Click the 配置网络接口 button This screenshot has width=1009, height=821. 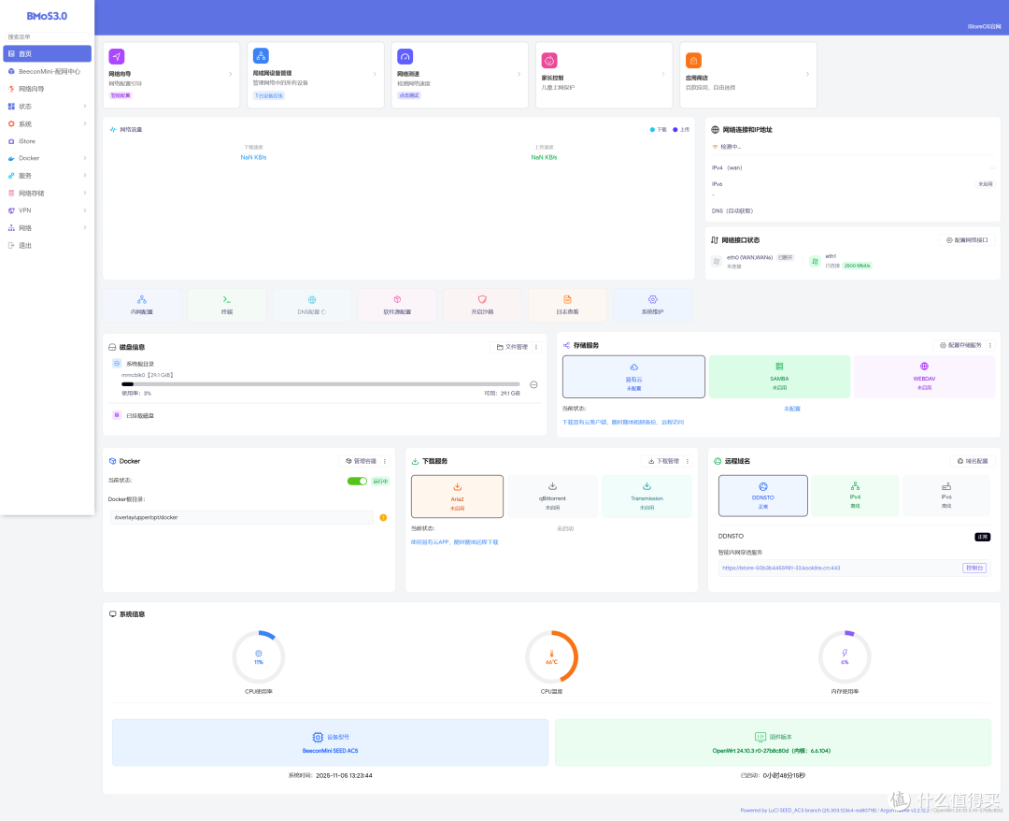[967, 240]
